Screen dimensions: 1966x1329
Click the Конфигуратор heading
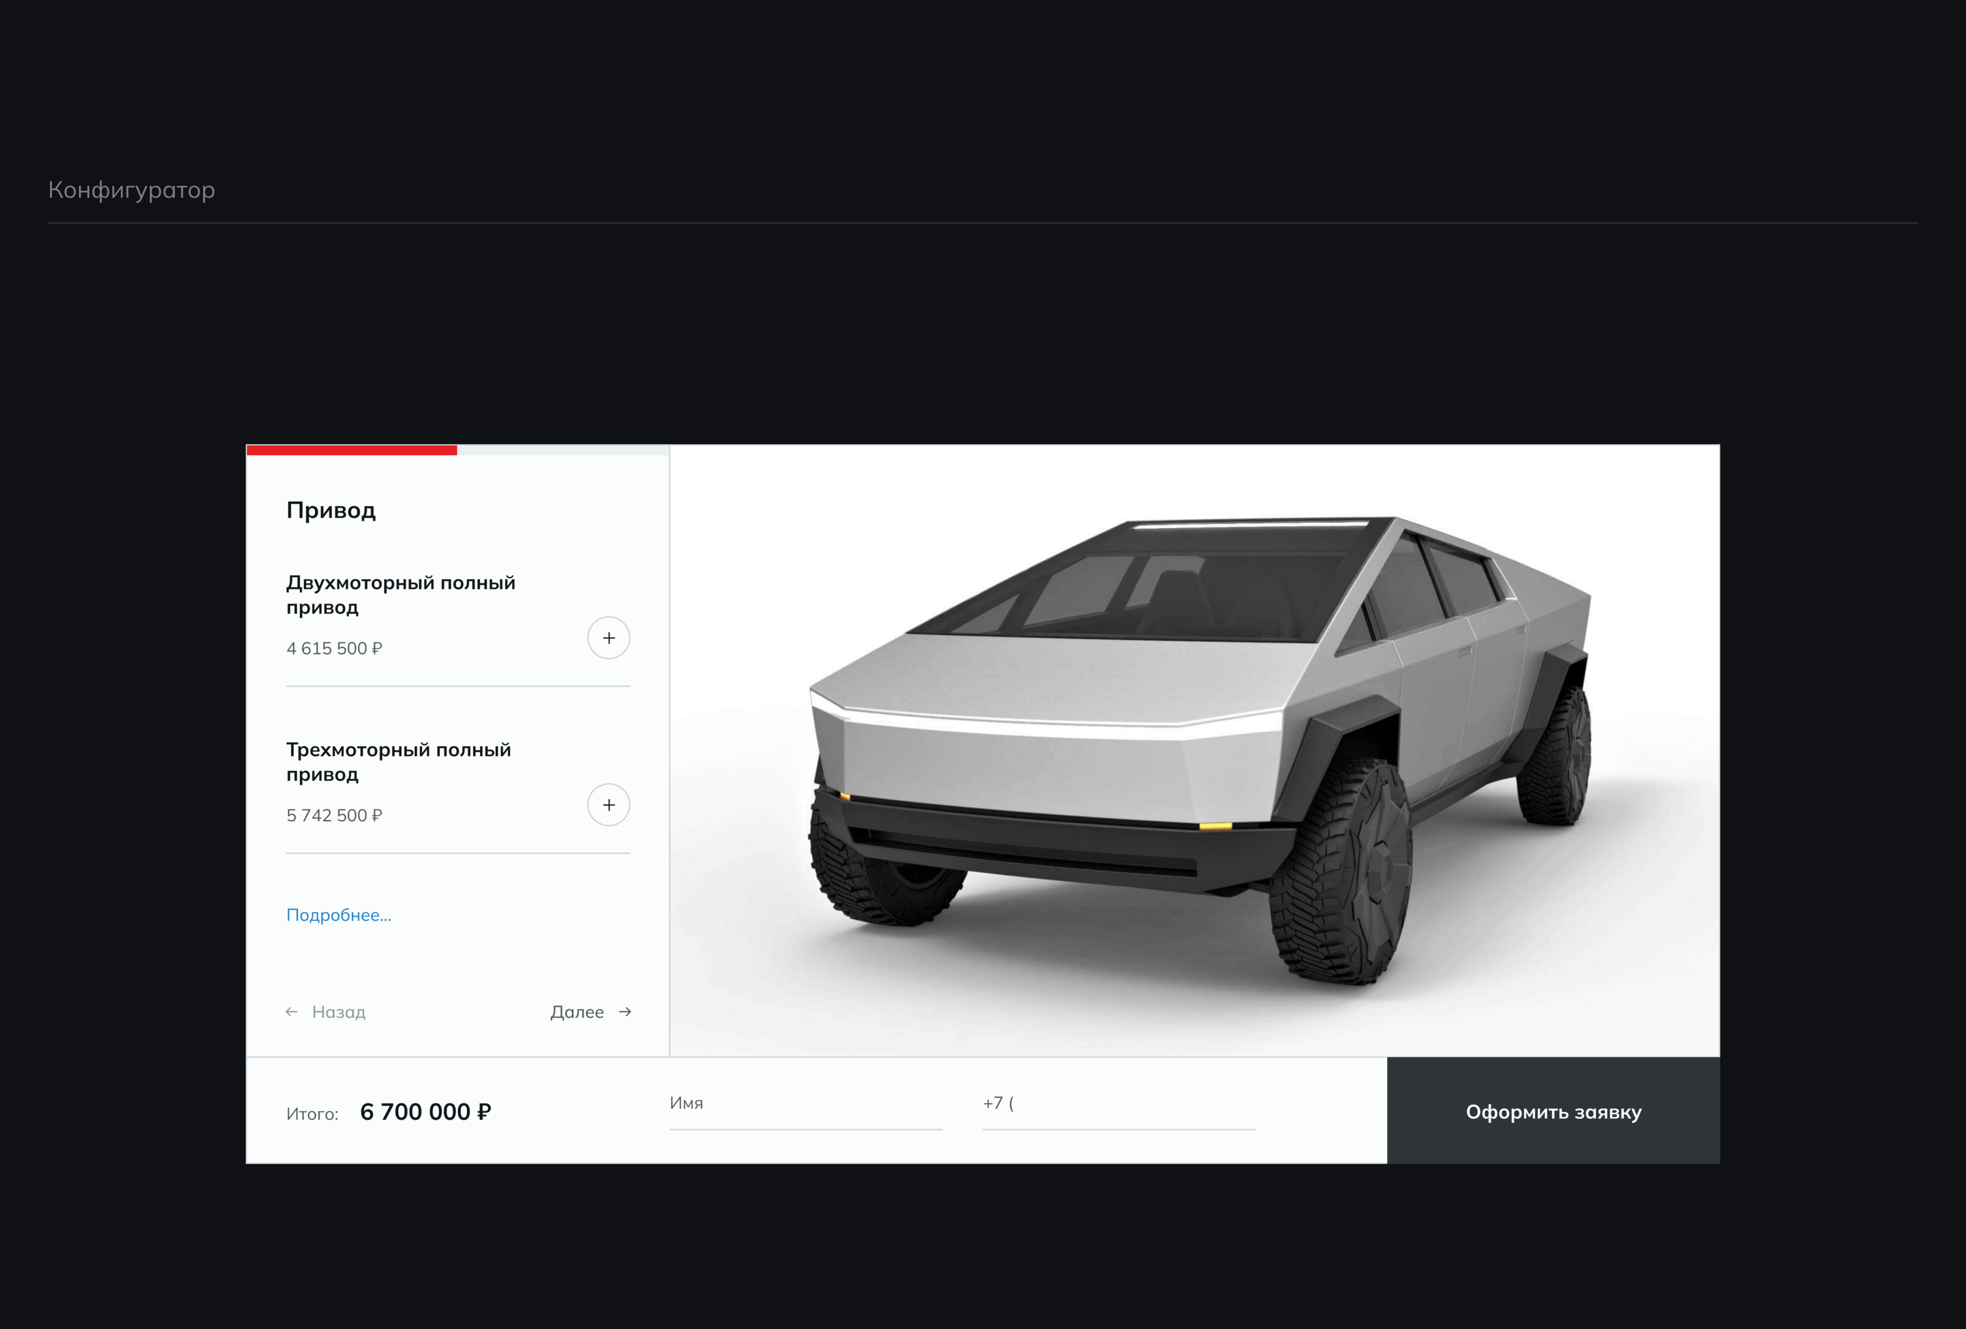point(131,189)
